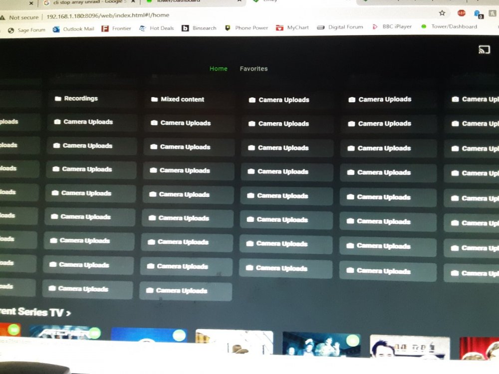This screenshot has width=499, height=374.
Task: Open the Frontier bookmark
Action: (116, 28)
